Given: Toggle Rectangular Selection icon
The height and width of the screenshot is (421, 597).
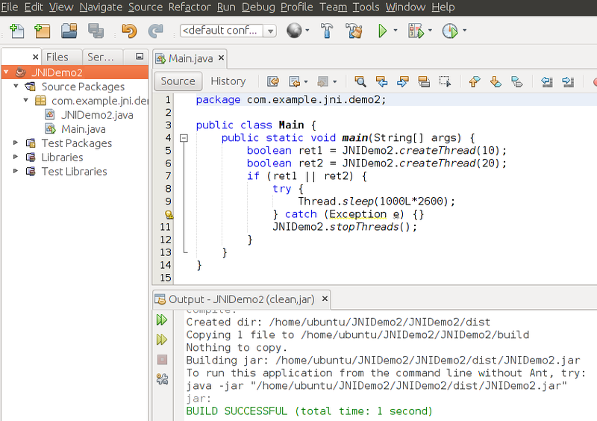Looking at the screenshot, I should [445, 81].
